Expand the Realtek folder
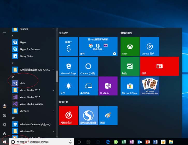The image size is (188, 145). 54,29
